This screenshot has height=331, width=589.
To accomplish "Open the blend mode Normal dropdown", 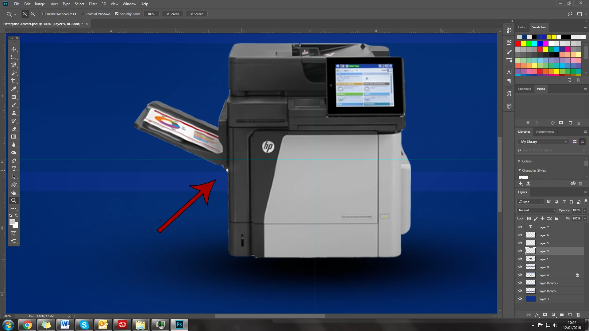I will [537, 210].
